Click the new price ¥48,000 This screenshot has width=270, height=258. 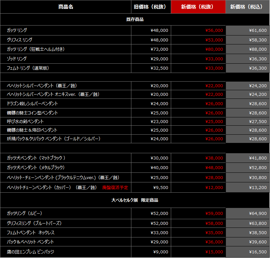tap(214, 168)
